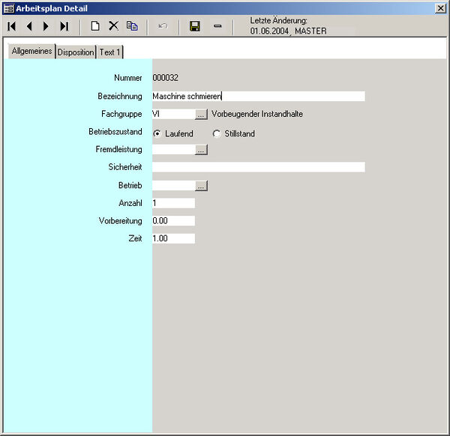The height and width of the screenshot is (436, 450).
Task: Switch to the Disposition tab
Action: (x=76, y=52)
